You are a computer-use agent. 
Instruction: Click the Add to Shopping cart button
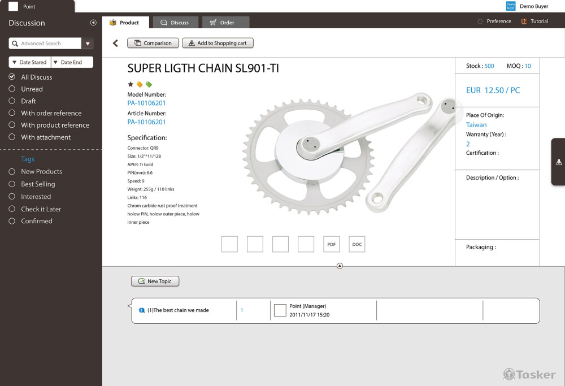(218, 43)
